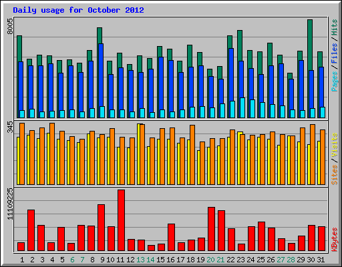The width and height of the screenshot is (342, 267).
Task: Click the cyan Pages bar for day 1
Action: click(22, 114)
